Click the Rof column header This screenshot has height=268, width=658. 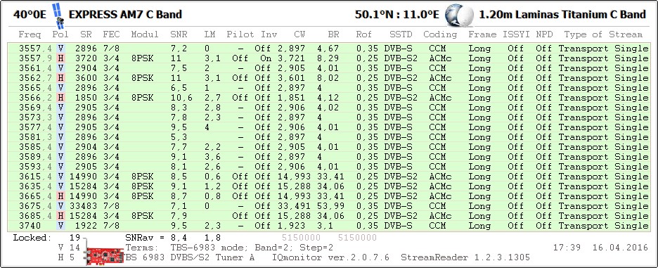click(x=364, y=34)
